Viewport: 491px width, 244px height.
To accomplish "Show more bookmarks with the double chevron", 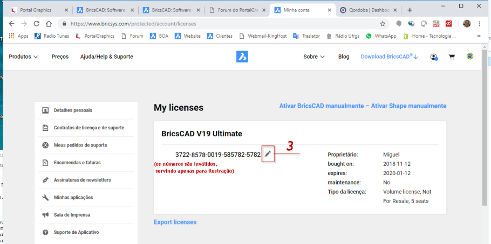I will (479, 36).
